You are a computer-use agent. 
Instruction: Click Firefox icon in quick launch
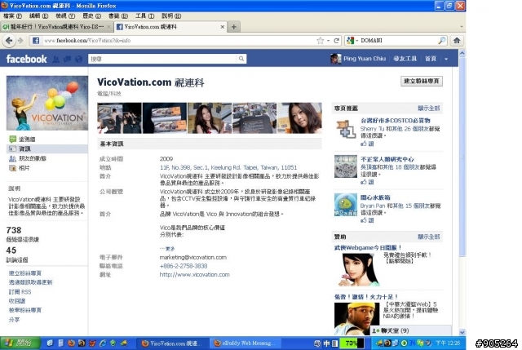[x=71, y=343]
